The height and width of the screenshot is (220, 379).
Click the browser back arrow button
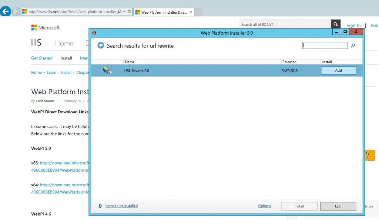point(5,11)
